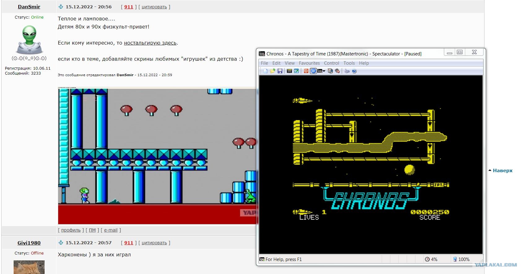Click the anchor icon beside 15.12.2022 - 20:56
Viewport: 525px width, 274px height.
61,7
